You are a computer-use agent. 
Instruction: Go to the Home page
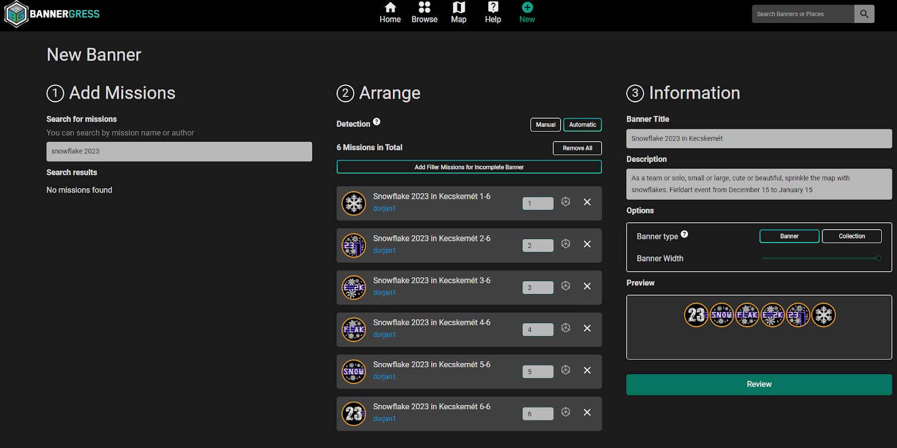tap(390, 13)
